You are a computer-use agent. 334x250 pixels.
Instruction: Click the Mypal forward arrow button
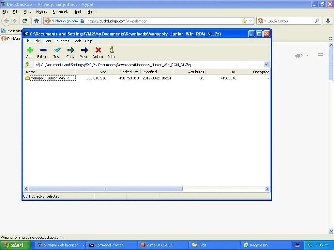click(14, 21)
